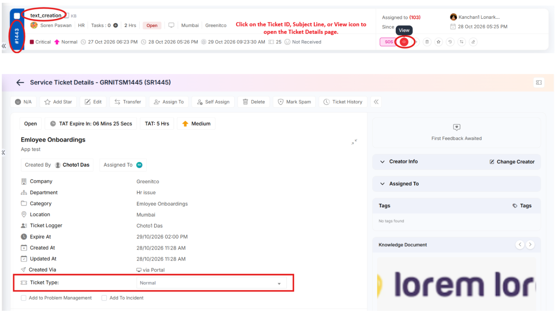The height and width of the screenshot is (313, 558).
Task: Click the sidebar double chevron beside ticket details
Action: [4, 153]
